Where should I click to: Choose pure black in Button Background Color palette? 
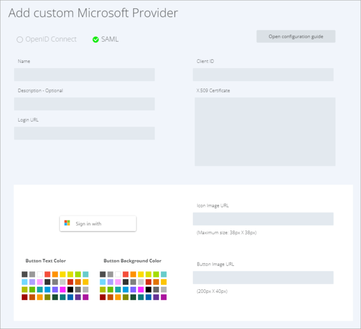tap(149, 289)
